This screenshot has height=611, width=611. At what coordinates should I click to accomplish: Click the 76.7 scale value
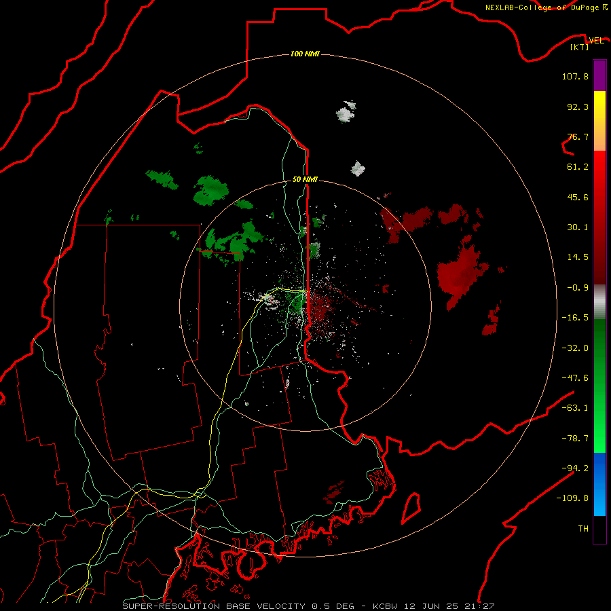pos(578,136)
